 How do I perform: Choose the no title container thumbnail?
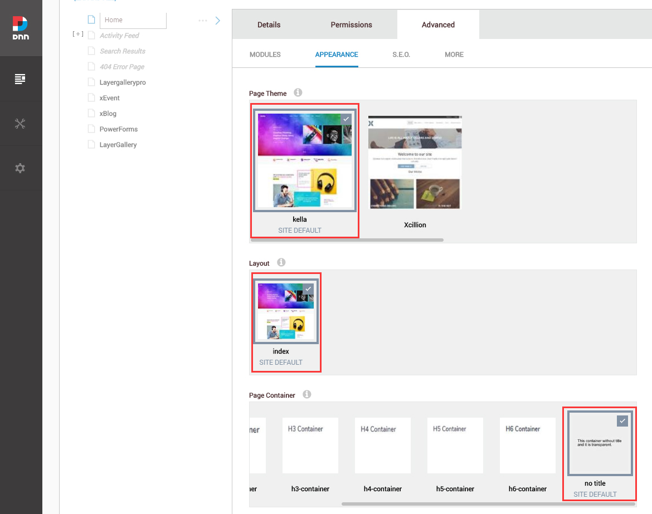tap(600, 443)
